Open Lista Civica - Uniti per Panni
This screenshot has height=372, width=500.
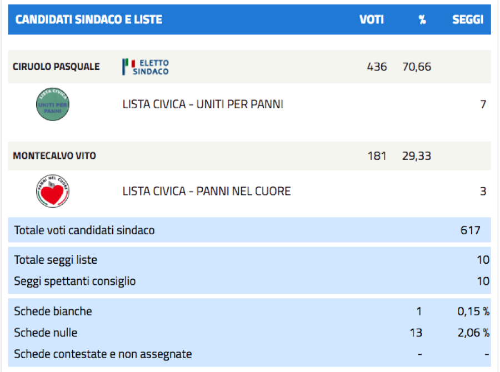coord(203,104)
